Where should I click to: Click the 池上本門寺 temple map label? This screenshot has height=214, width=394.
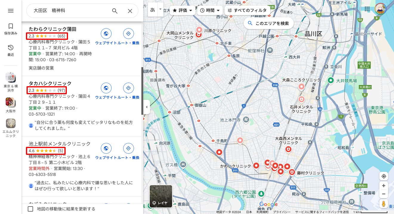[x=230, y=120]
